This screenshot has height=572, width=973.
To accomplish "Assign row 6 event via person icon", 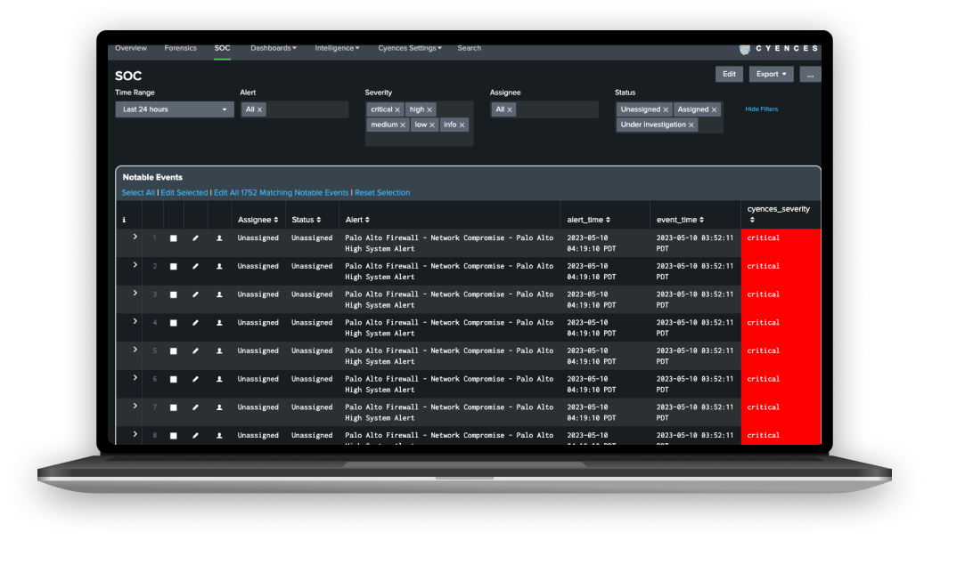I will coord(219,379).
